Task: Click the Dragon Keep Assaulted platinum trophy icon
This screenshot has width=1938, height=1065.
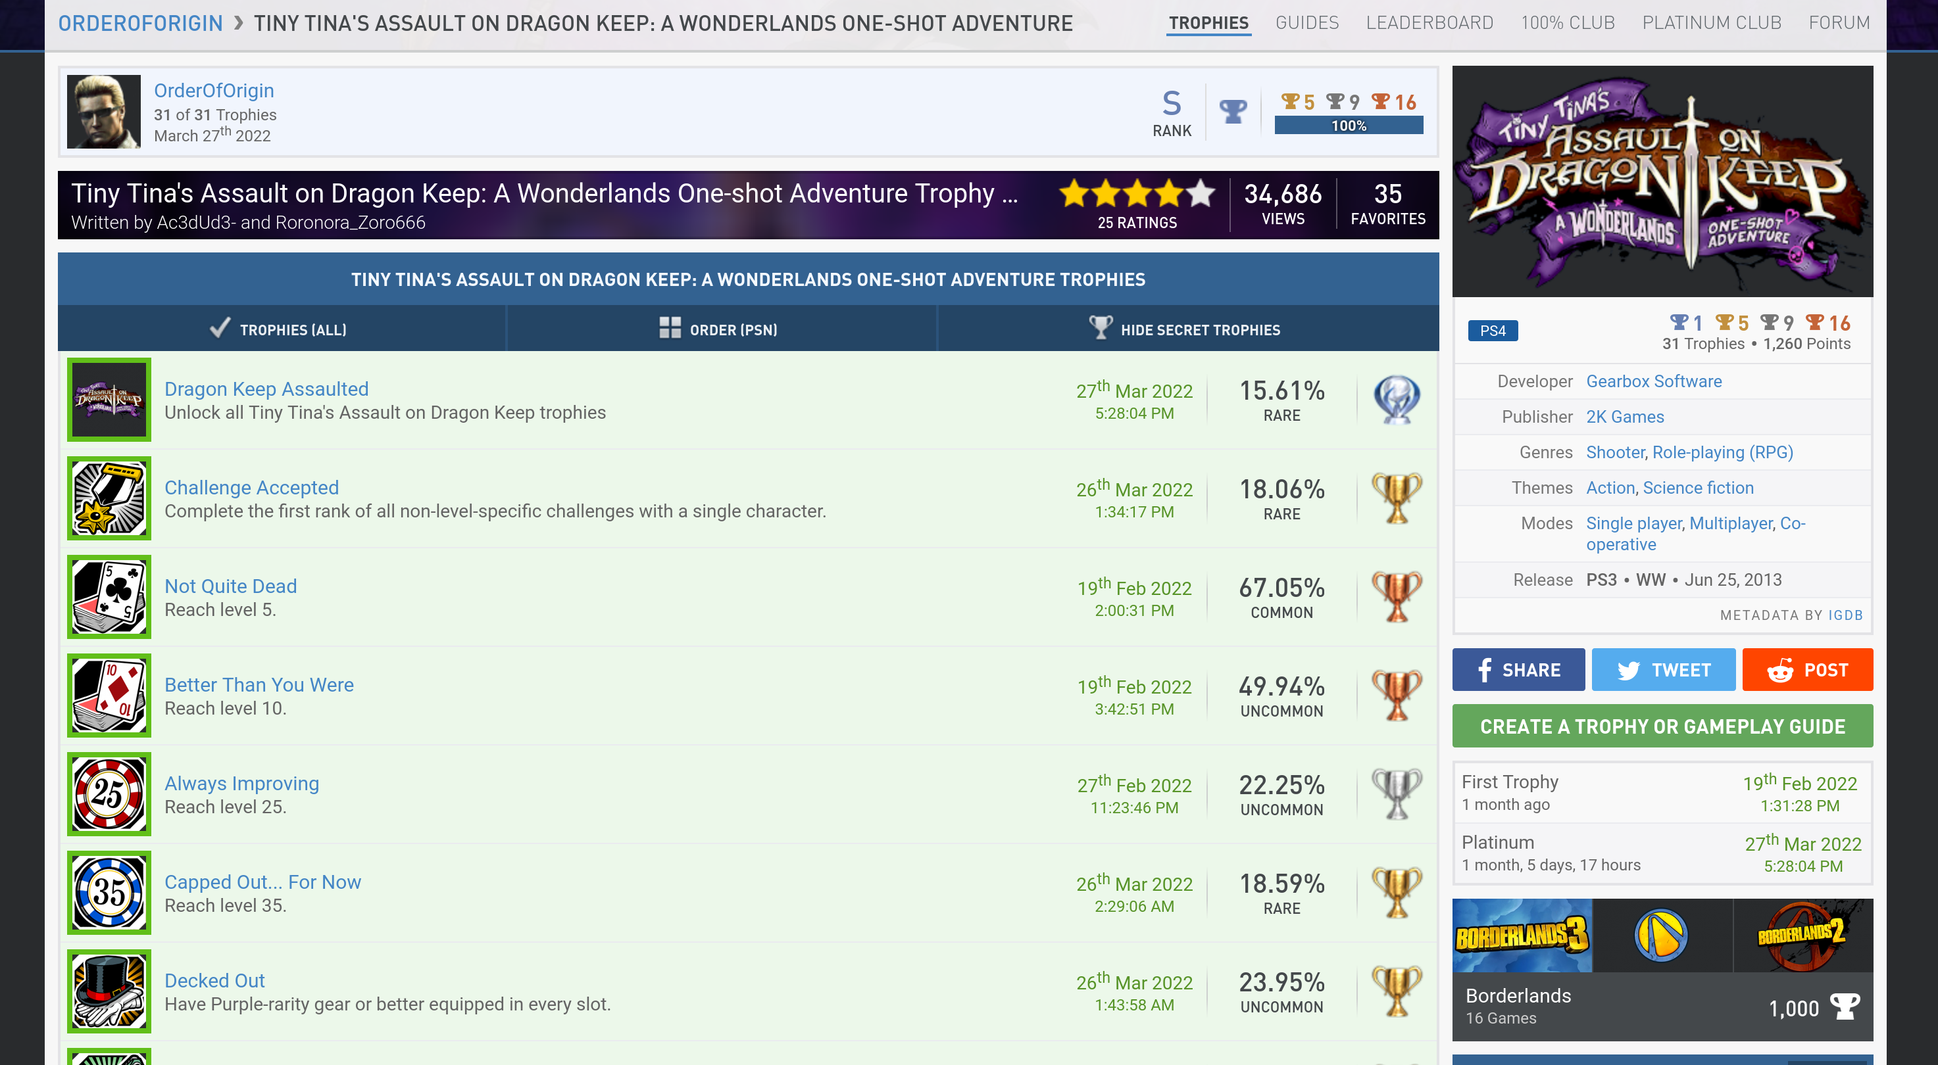Action: point(1397,400)
